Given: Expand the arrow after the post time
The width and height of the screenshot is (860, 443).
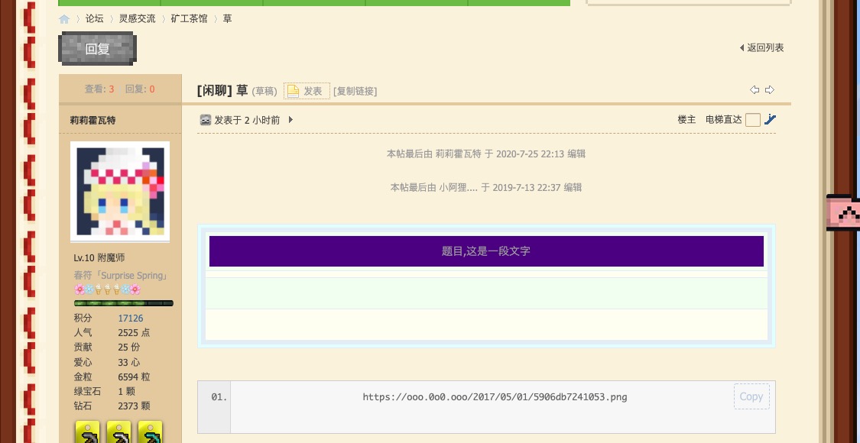Looking at the screenshot, I should point(290,120).
